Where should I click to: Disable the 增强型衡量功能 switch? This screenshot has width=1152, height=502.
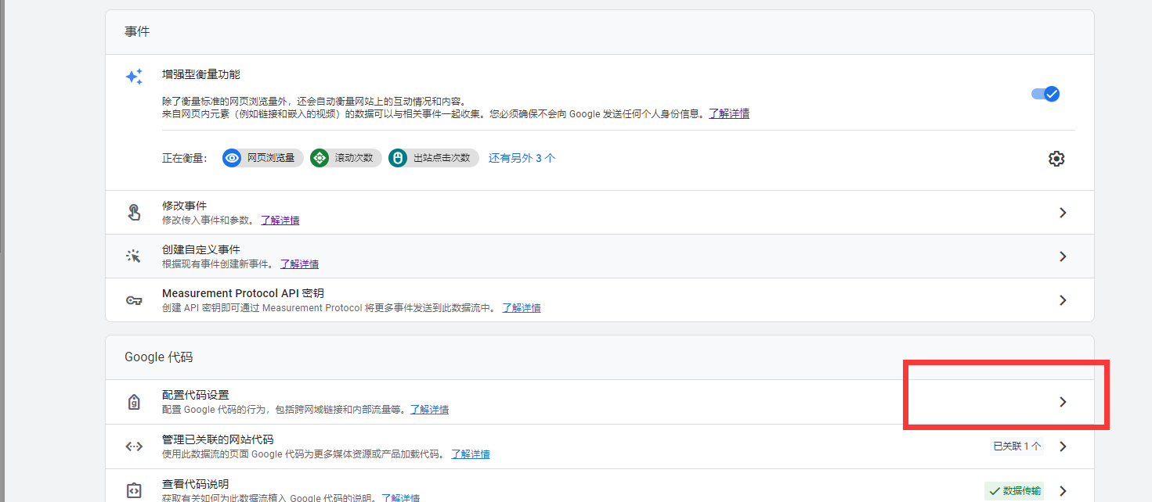[x=1045, y=93]
